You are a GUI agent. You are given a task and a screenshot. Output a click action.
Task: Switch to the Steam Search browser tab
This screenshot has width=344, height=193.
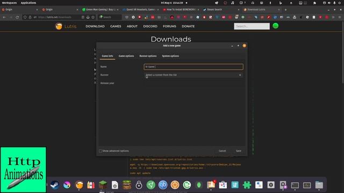[221, 10]
